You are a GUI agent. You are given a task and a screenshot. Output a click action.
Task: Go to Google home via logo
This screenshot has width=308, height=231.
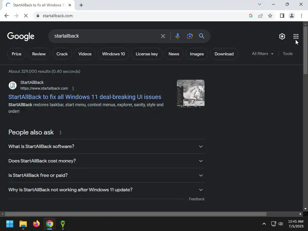[x=21, y=36]
